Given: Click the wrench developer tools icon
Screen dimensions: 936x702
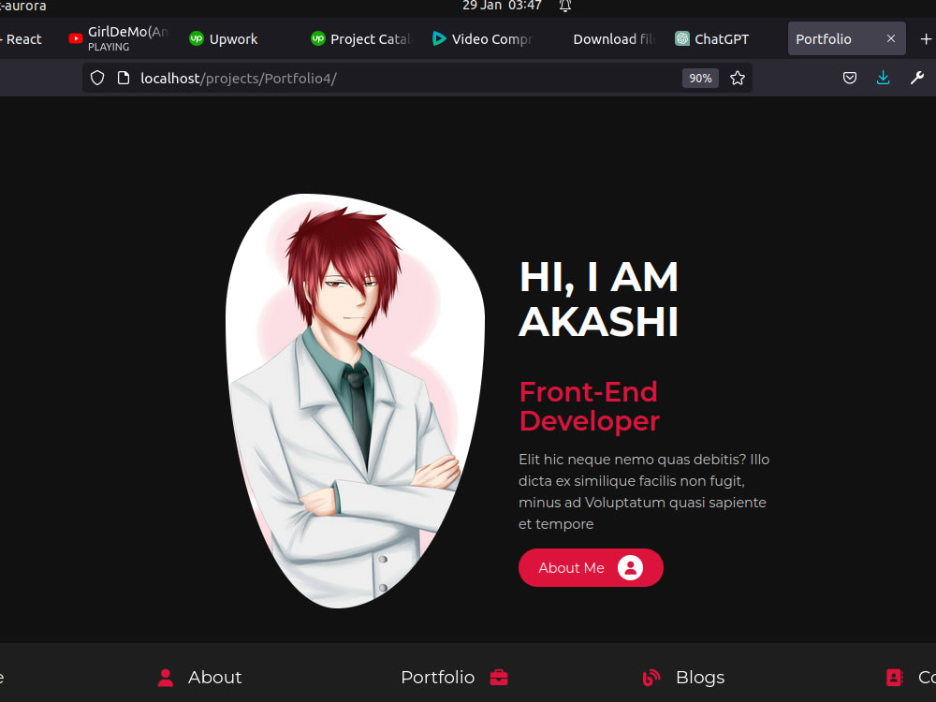Looking at the screenshot, I should click(917, 78).
